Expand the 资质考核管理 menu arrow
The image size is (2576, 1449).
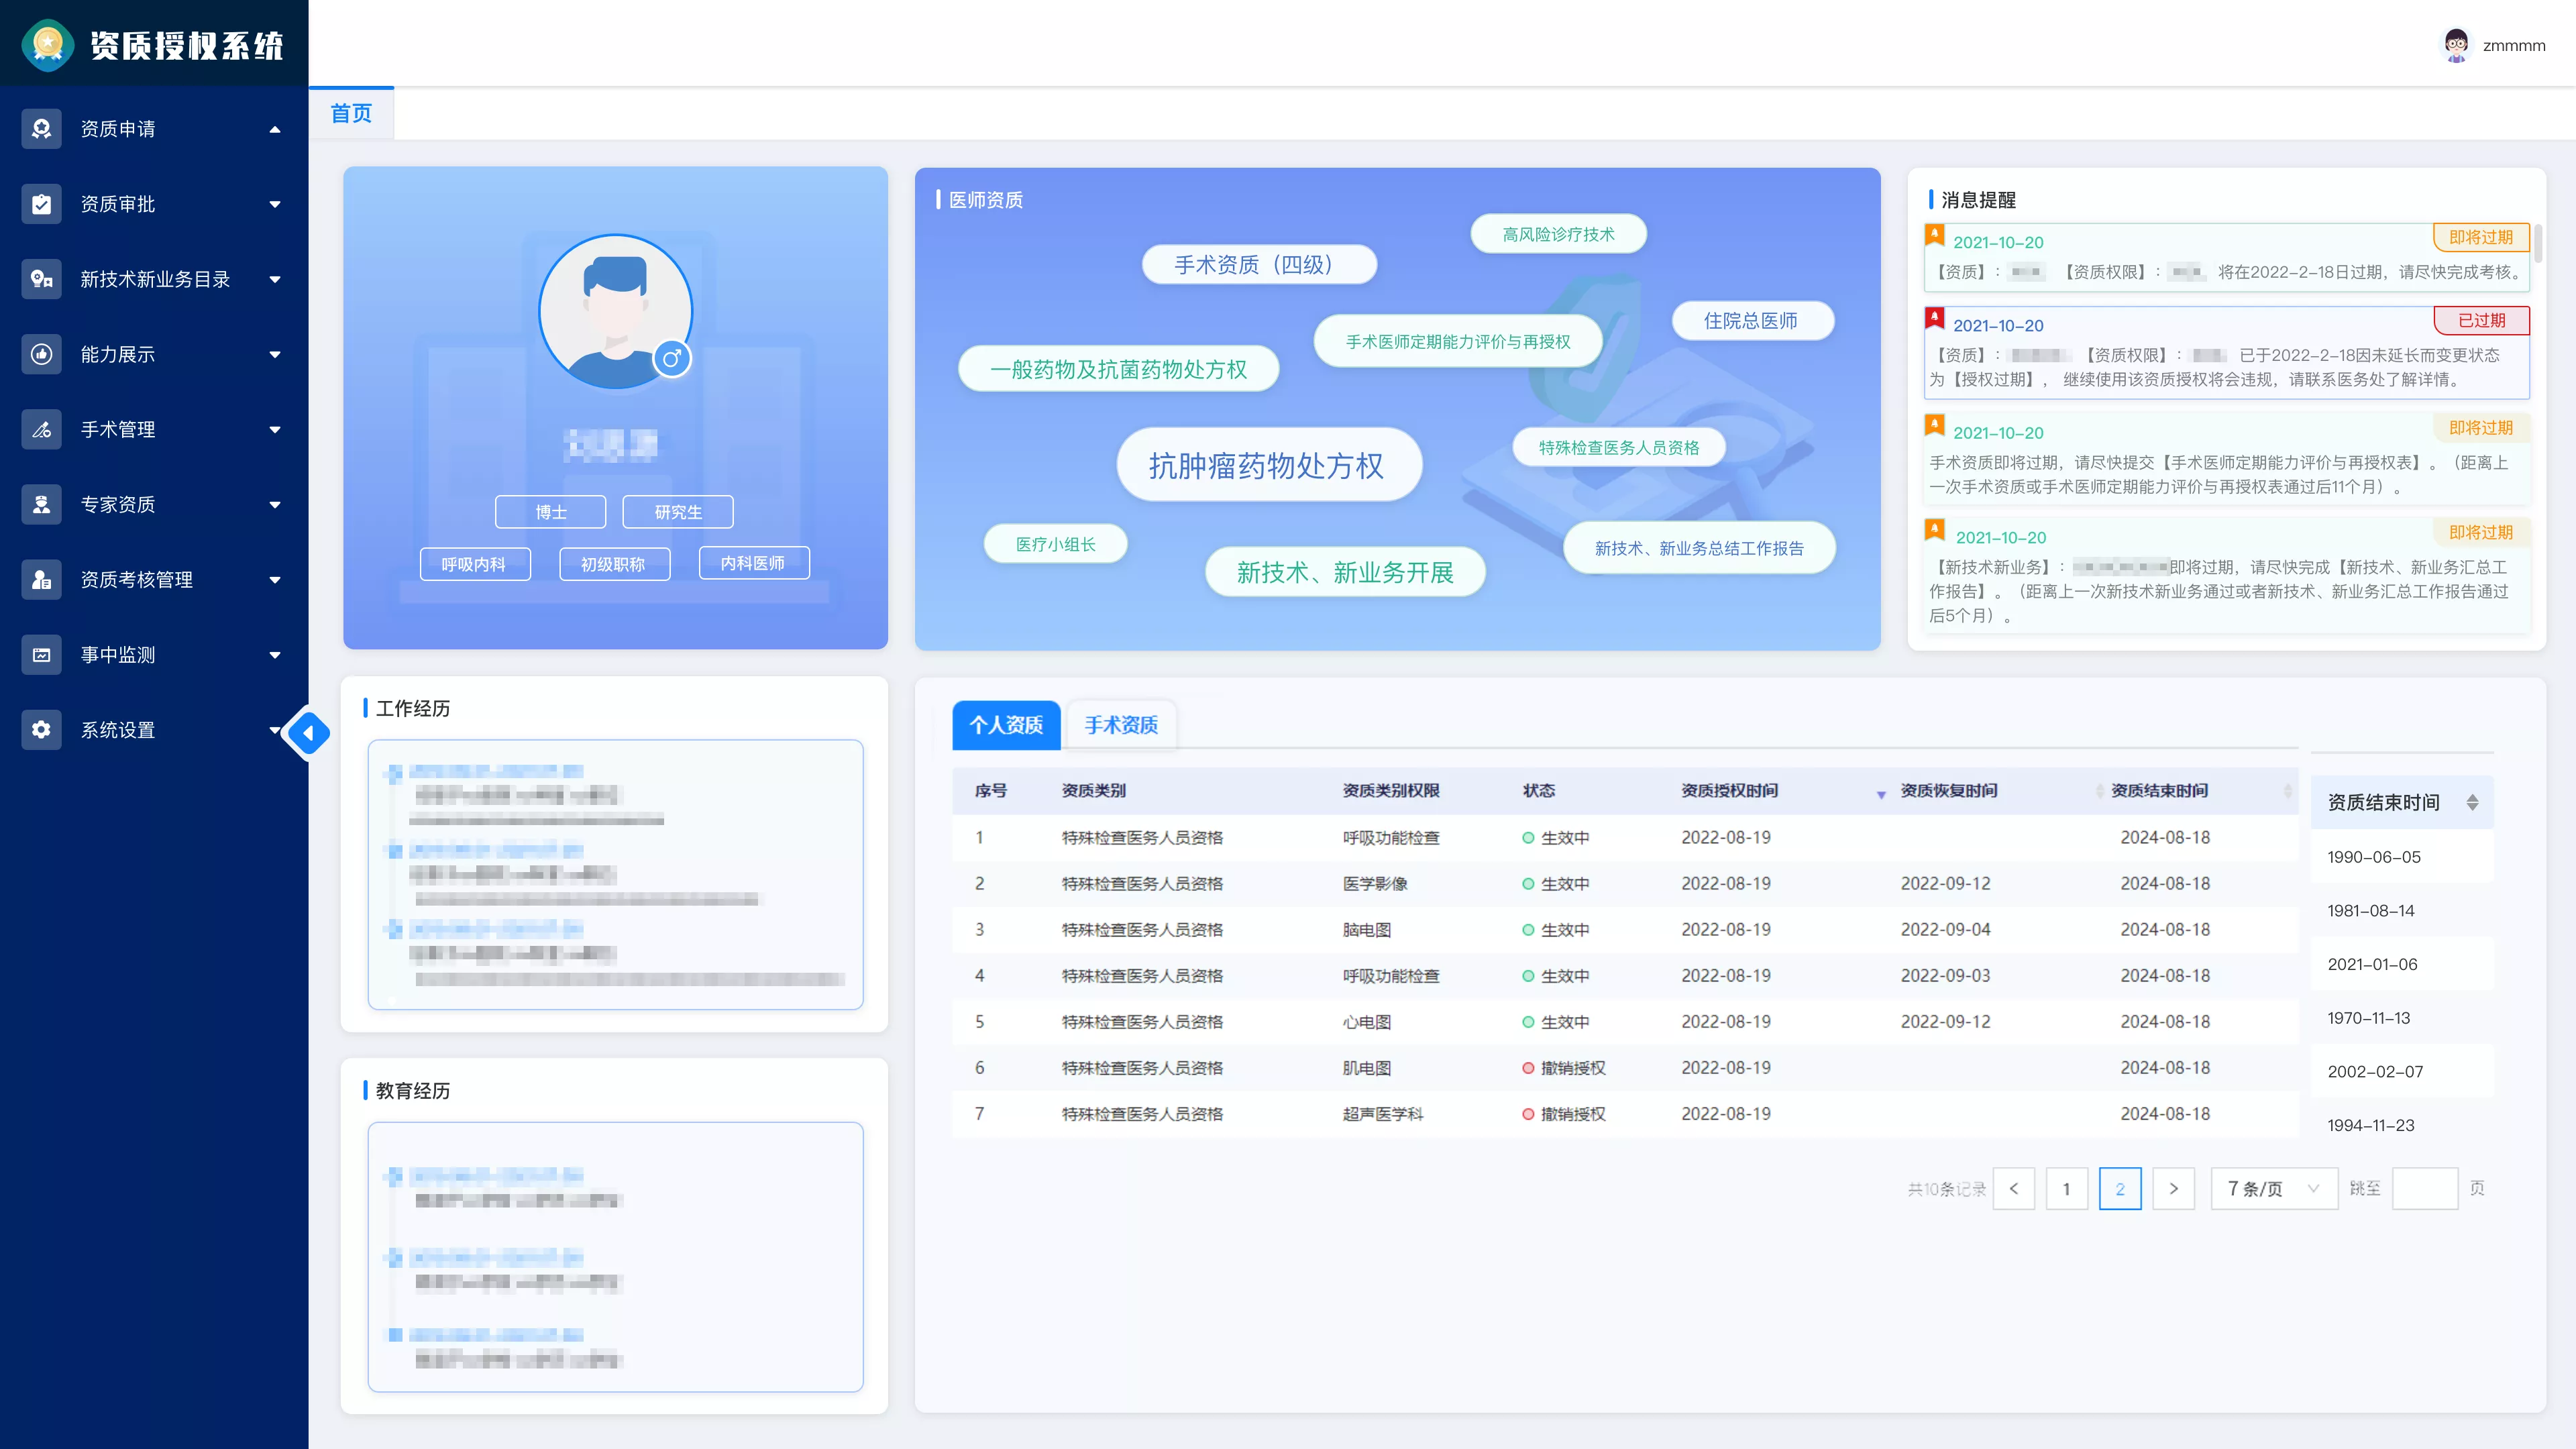pyautogui.click(x=275, y=580)
